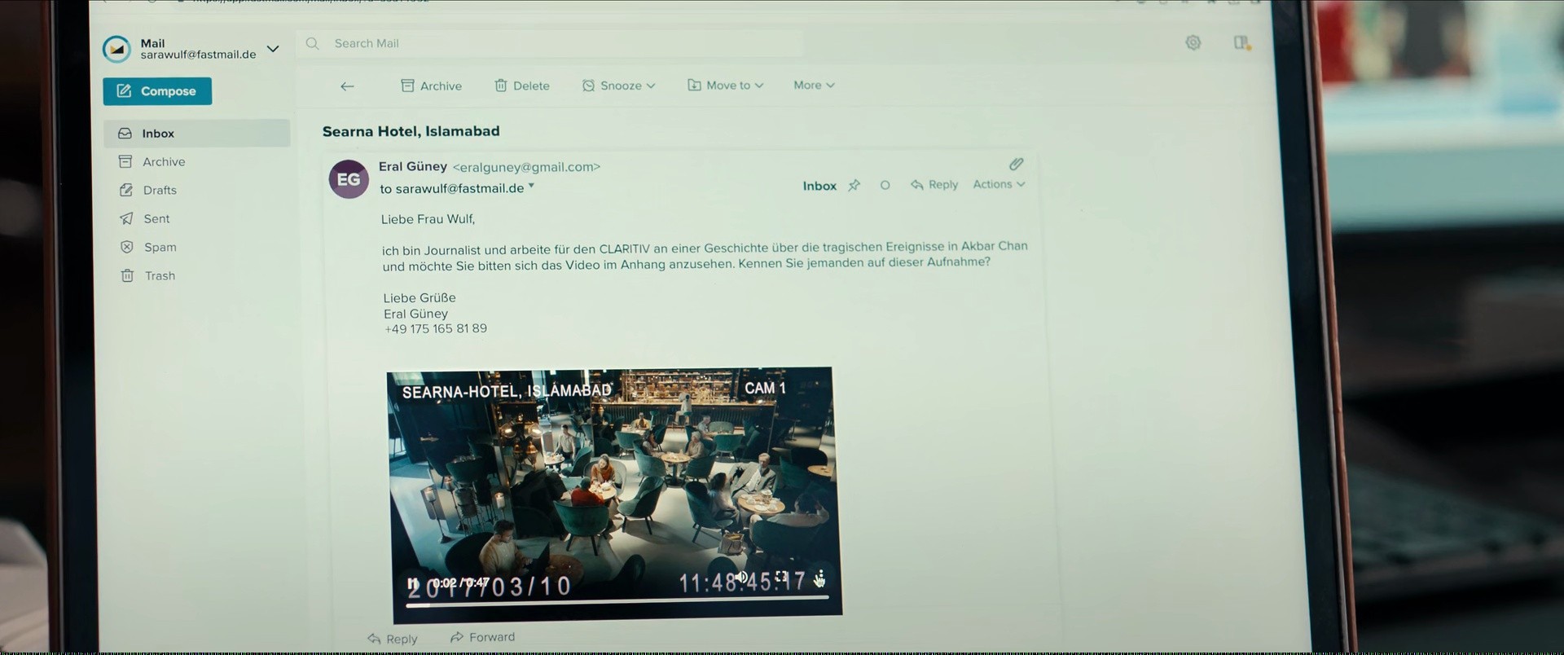
Task: Click the search magnifier icon
Action: pyautogui.click(x=312, y=43)
